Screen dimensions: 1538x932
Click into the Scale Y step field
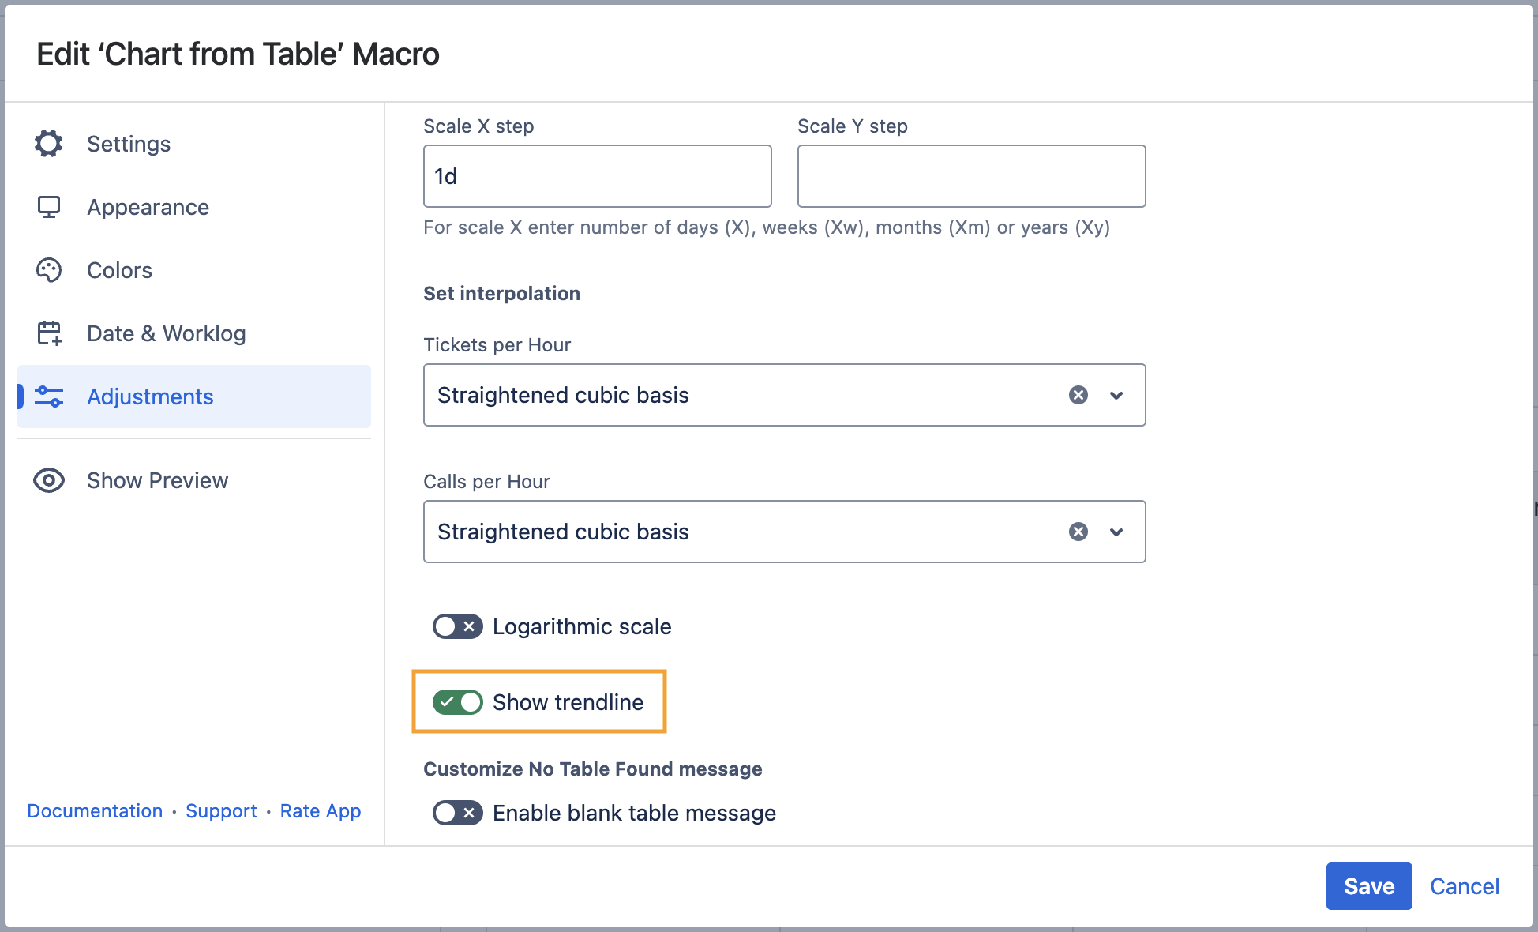[x=971, y=176]
